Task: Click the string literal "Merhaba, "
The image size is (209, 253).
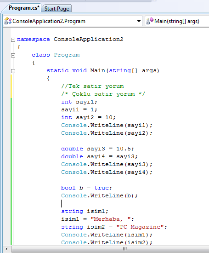Action: pyautogui.click(x=111, y=219)
